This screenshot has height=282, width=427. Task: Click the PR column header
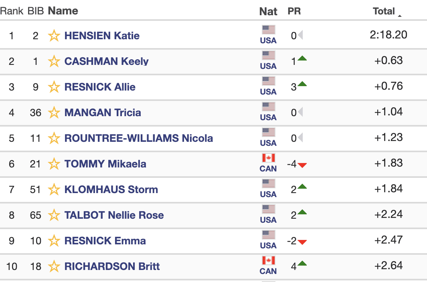[294, 12]
